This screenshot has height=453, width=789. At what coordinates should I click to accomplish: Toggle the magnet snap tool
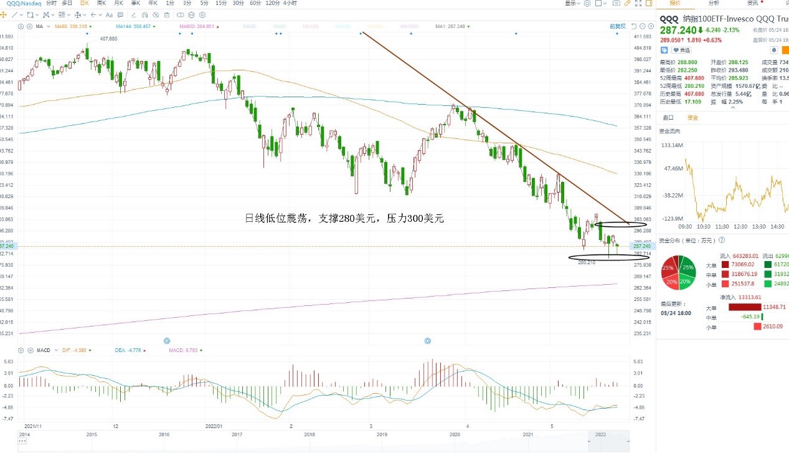pyautogui.click(x=144, y=15)
